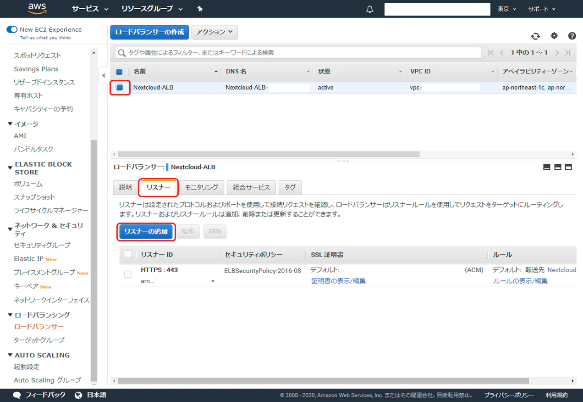Viewport: 583px width, 402px height.
Task: Toggle the select-all listeners checkbox
Action: (128, 254)
